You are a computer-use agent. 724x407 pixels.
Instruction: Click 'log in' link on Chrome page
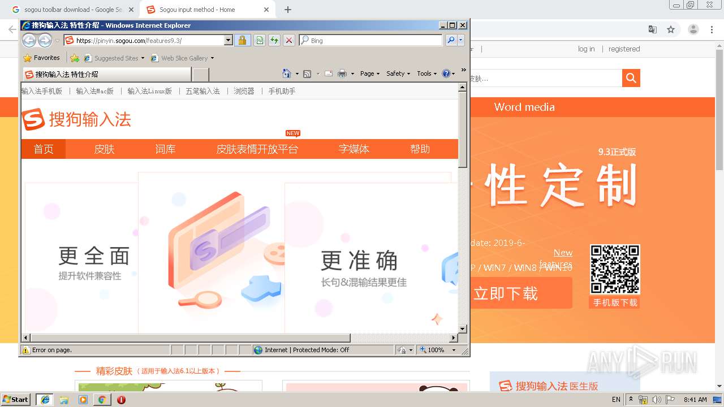(x=586, y=49)
